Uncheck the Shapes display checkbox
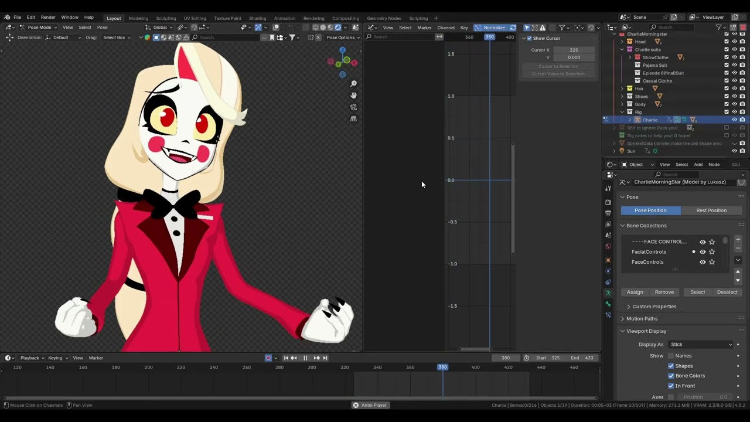 click(671, 366)
